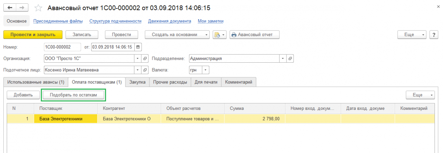Focus Валюта field грн
443x153 pixels.
click(195, 70)
